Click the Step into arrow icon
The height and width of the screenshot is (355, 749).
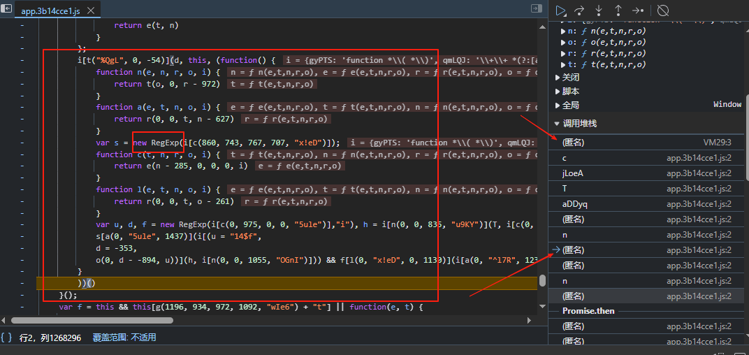coord(599,10)
